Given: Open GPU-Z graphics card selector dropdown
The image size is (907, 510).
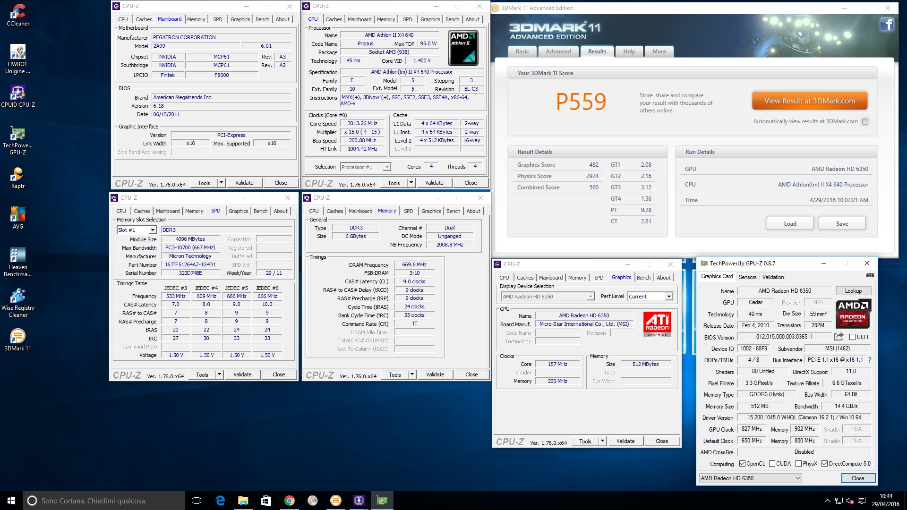Looking at the screenshot, I should click(x=750, y=478).
